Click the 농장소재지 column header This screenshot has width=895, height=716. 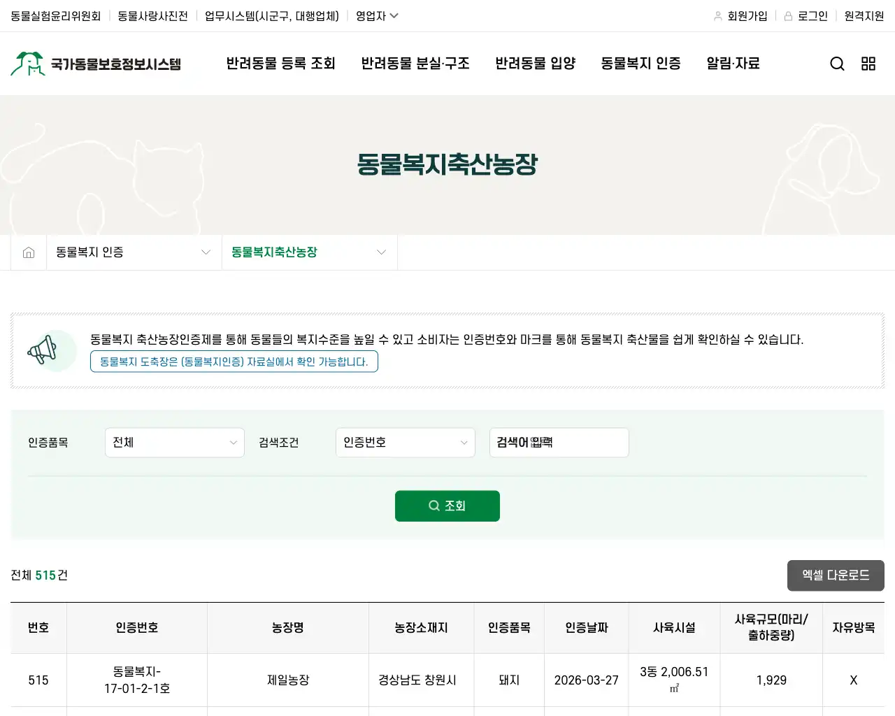pyautogui.click(x=422, y=628)
